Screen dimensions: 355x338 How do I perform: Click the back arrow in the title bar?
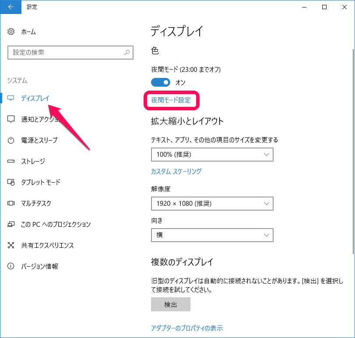tap(11, 7)
